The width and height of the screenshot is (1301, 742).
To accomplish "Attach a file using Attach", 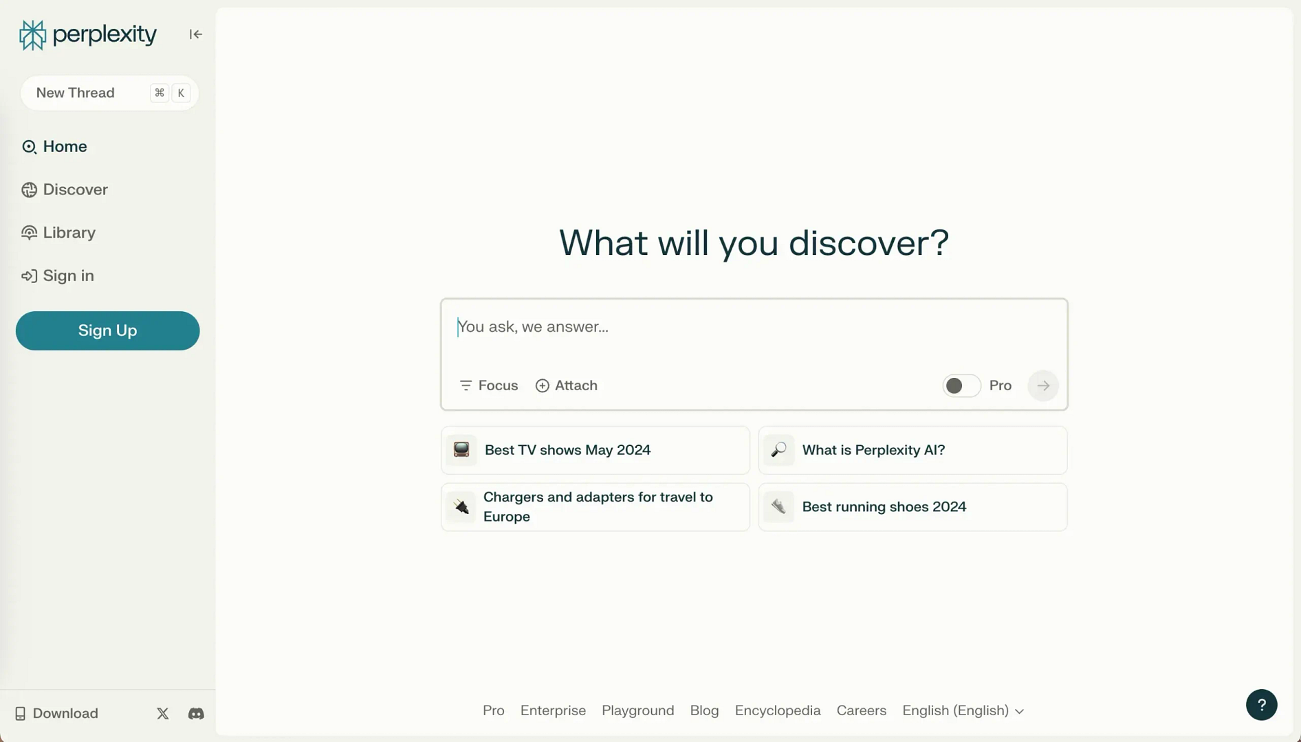I will (x=567, y=385).
